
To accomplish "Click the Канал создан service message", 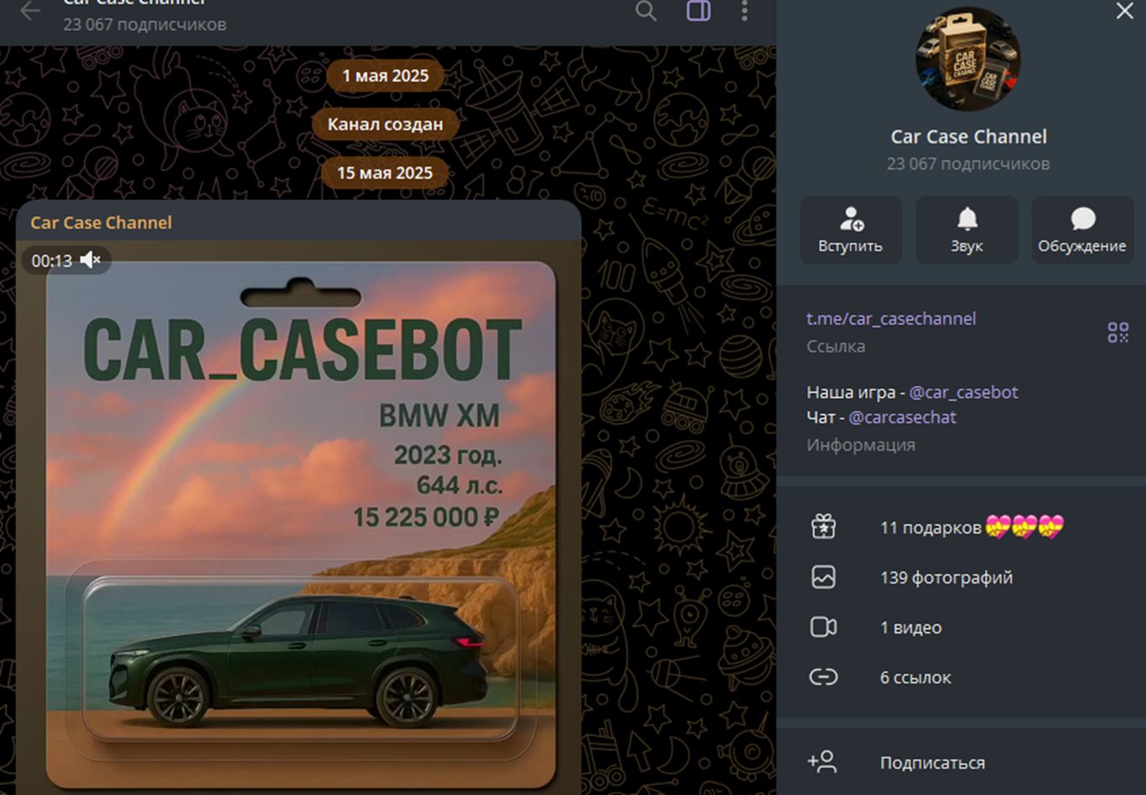I will (385, 125).
